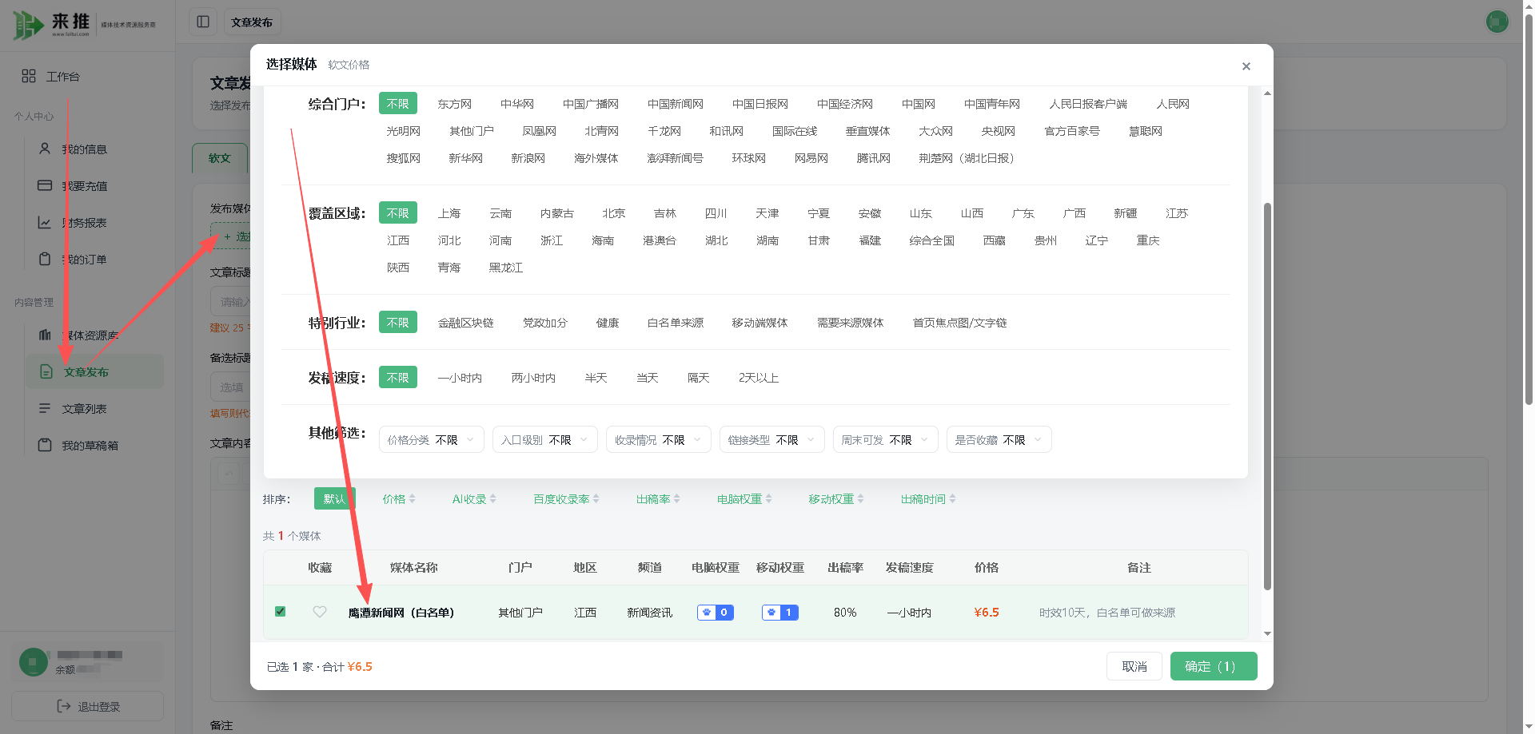Screen dimensions: 1535x734
Task: Filter region by 上海
Action: coord(449,213)
